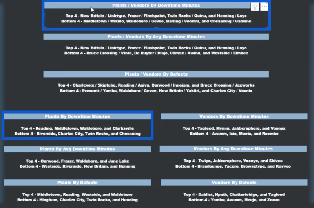This screenshot has width=314, height=208.
Task: Click the Bottom 4 Middletown / Wikido line
Action: pos(156,21)
